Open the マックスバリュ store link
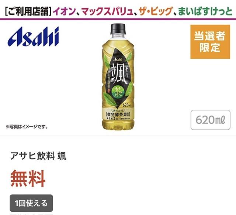 click(x=107, y=11)
